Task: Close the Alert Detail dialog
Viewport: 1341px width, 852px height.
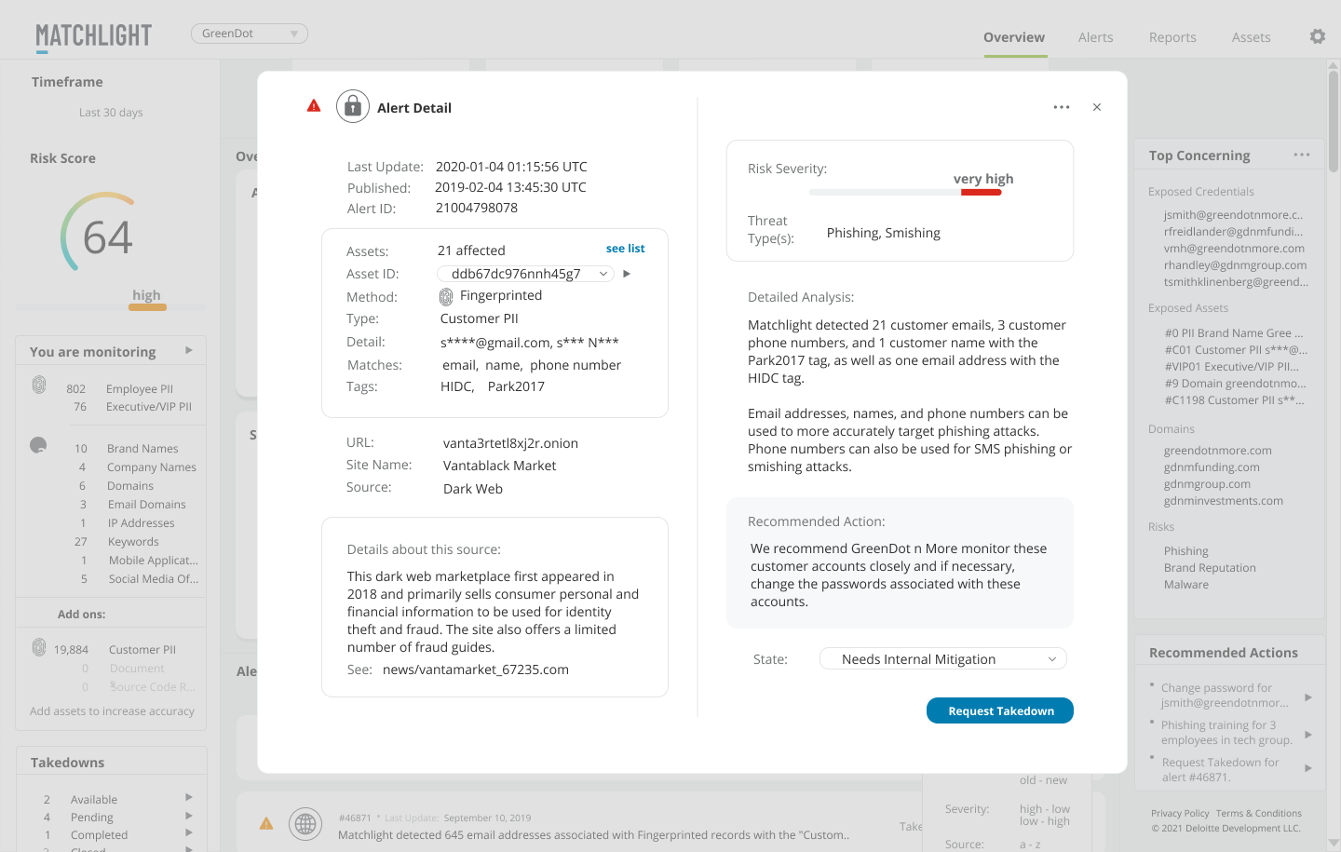Action: click(x=1097, y=107)
